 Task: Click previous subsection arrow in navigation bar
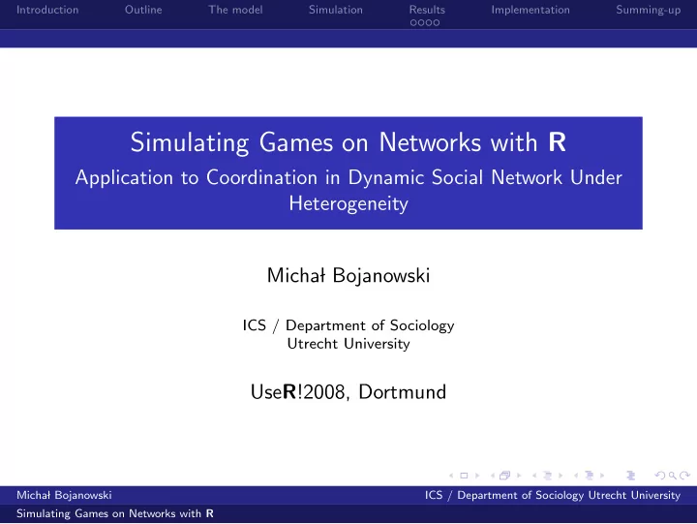pos(534,476)
